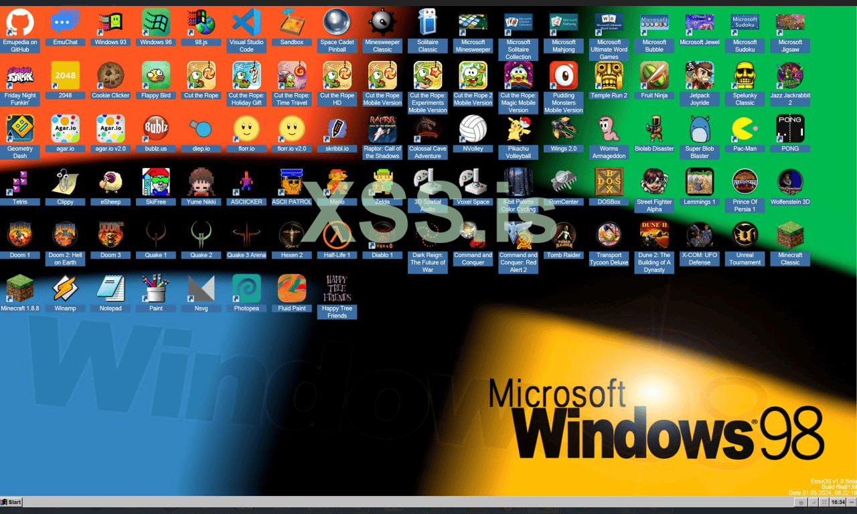Screen dimensions: 857x514
Task: Launch Space Cadet Pinball
Action: (337, 23)
